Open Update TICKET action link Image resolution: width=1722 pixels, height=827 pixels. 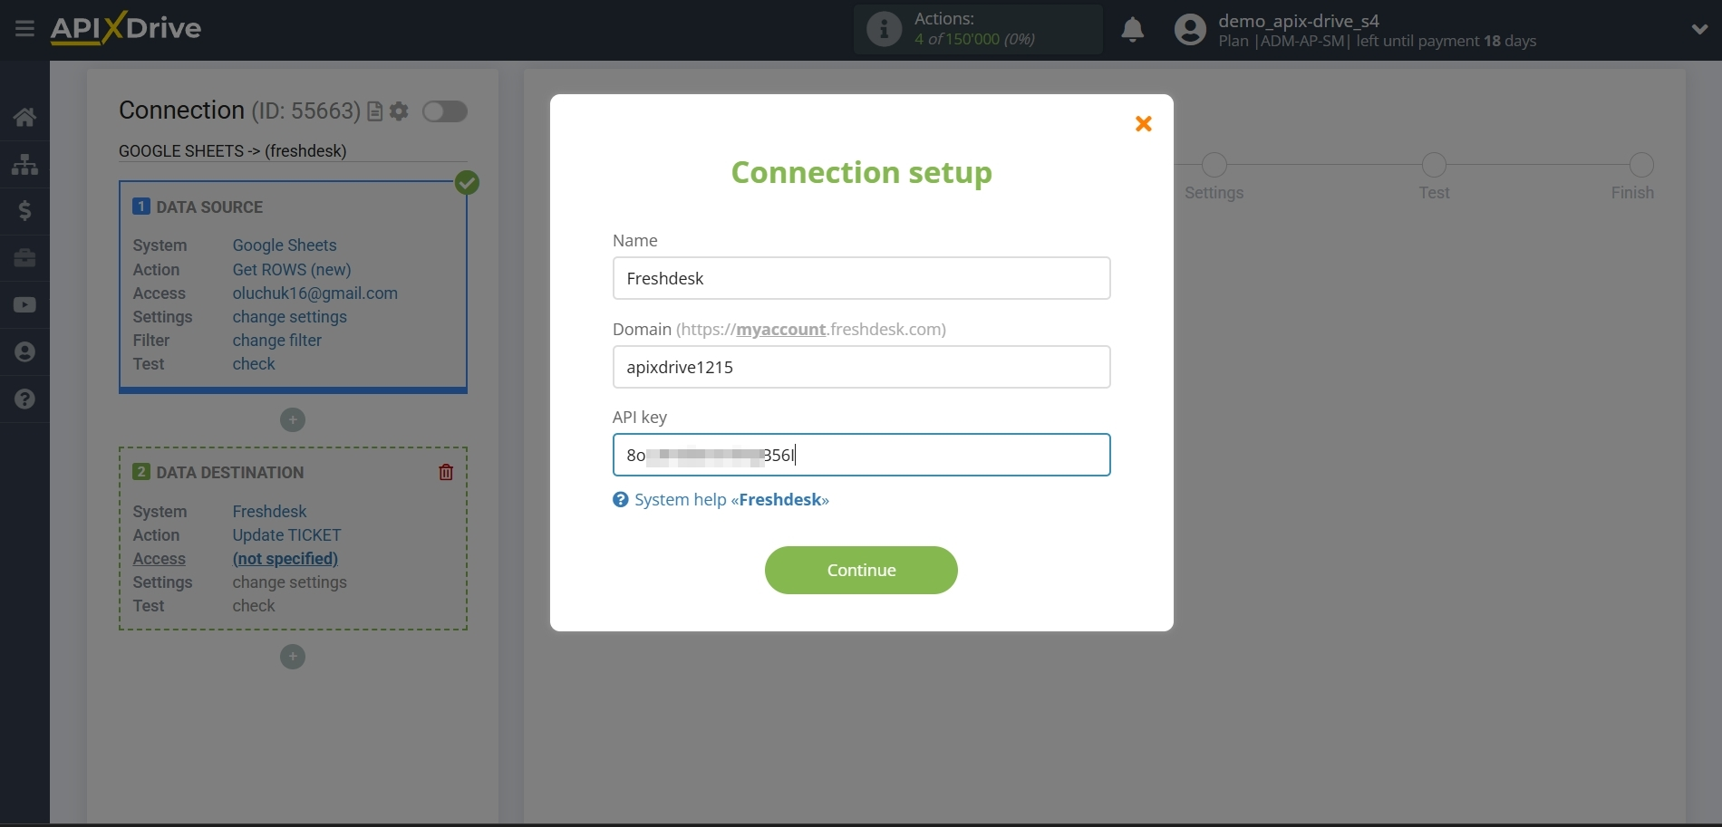(x=286, y=535)
